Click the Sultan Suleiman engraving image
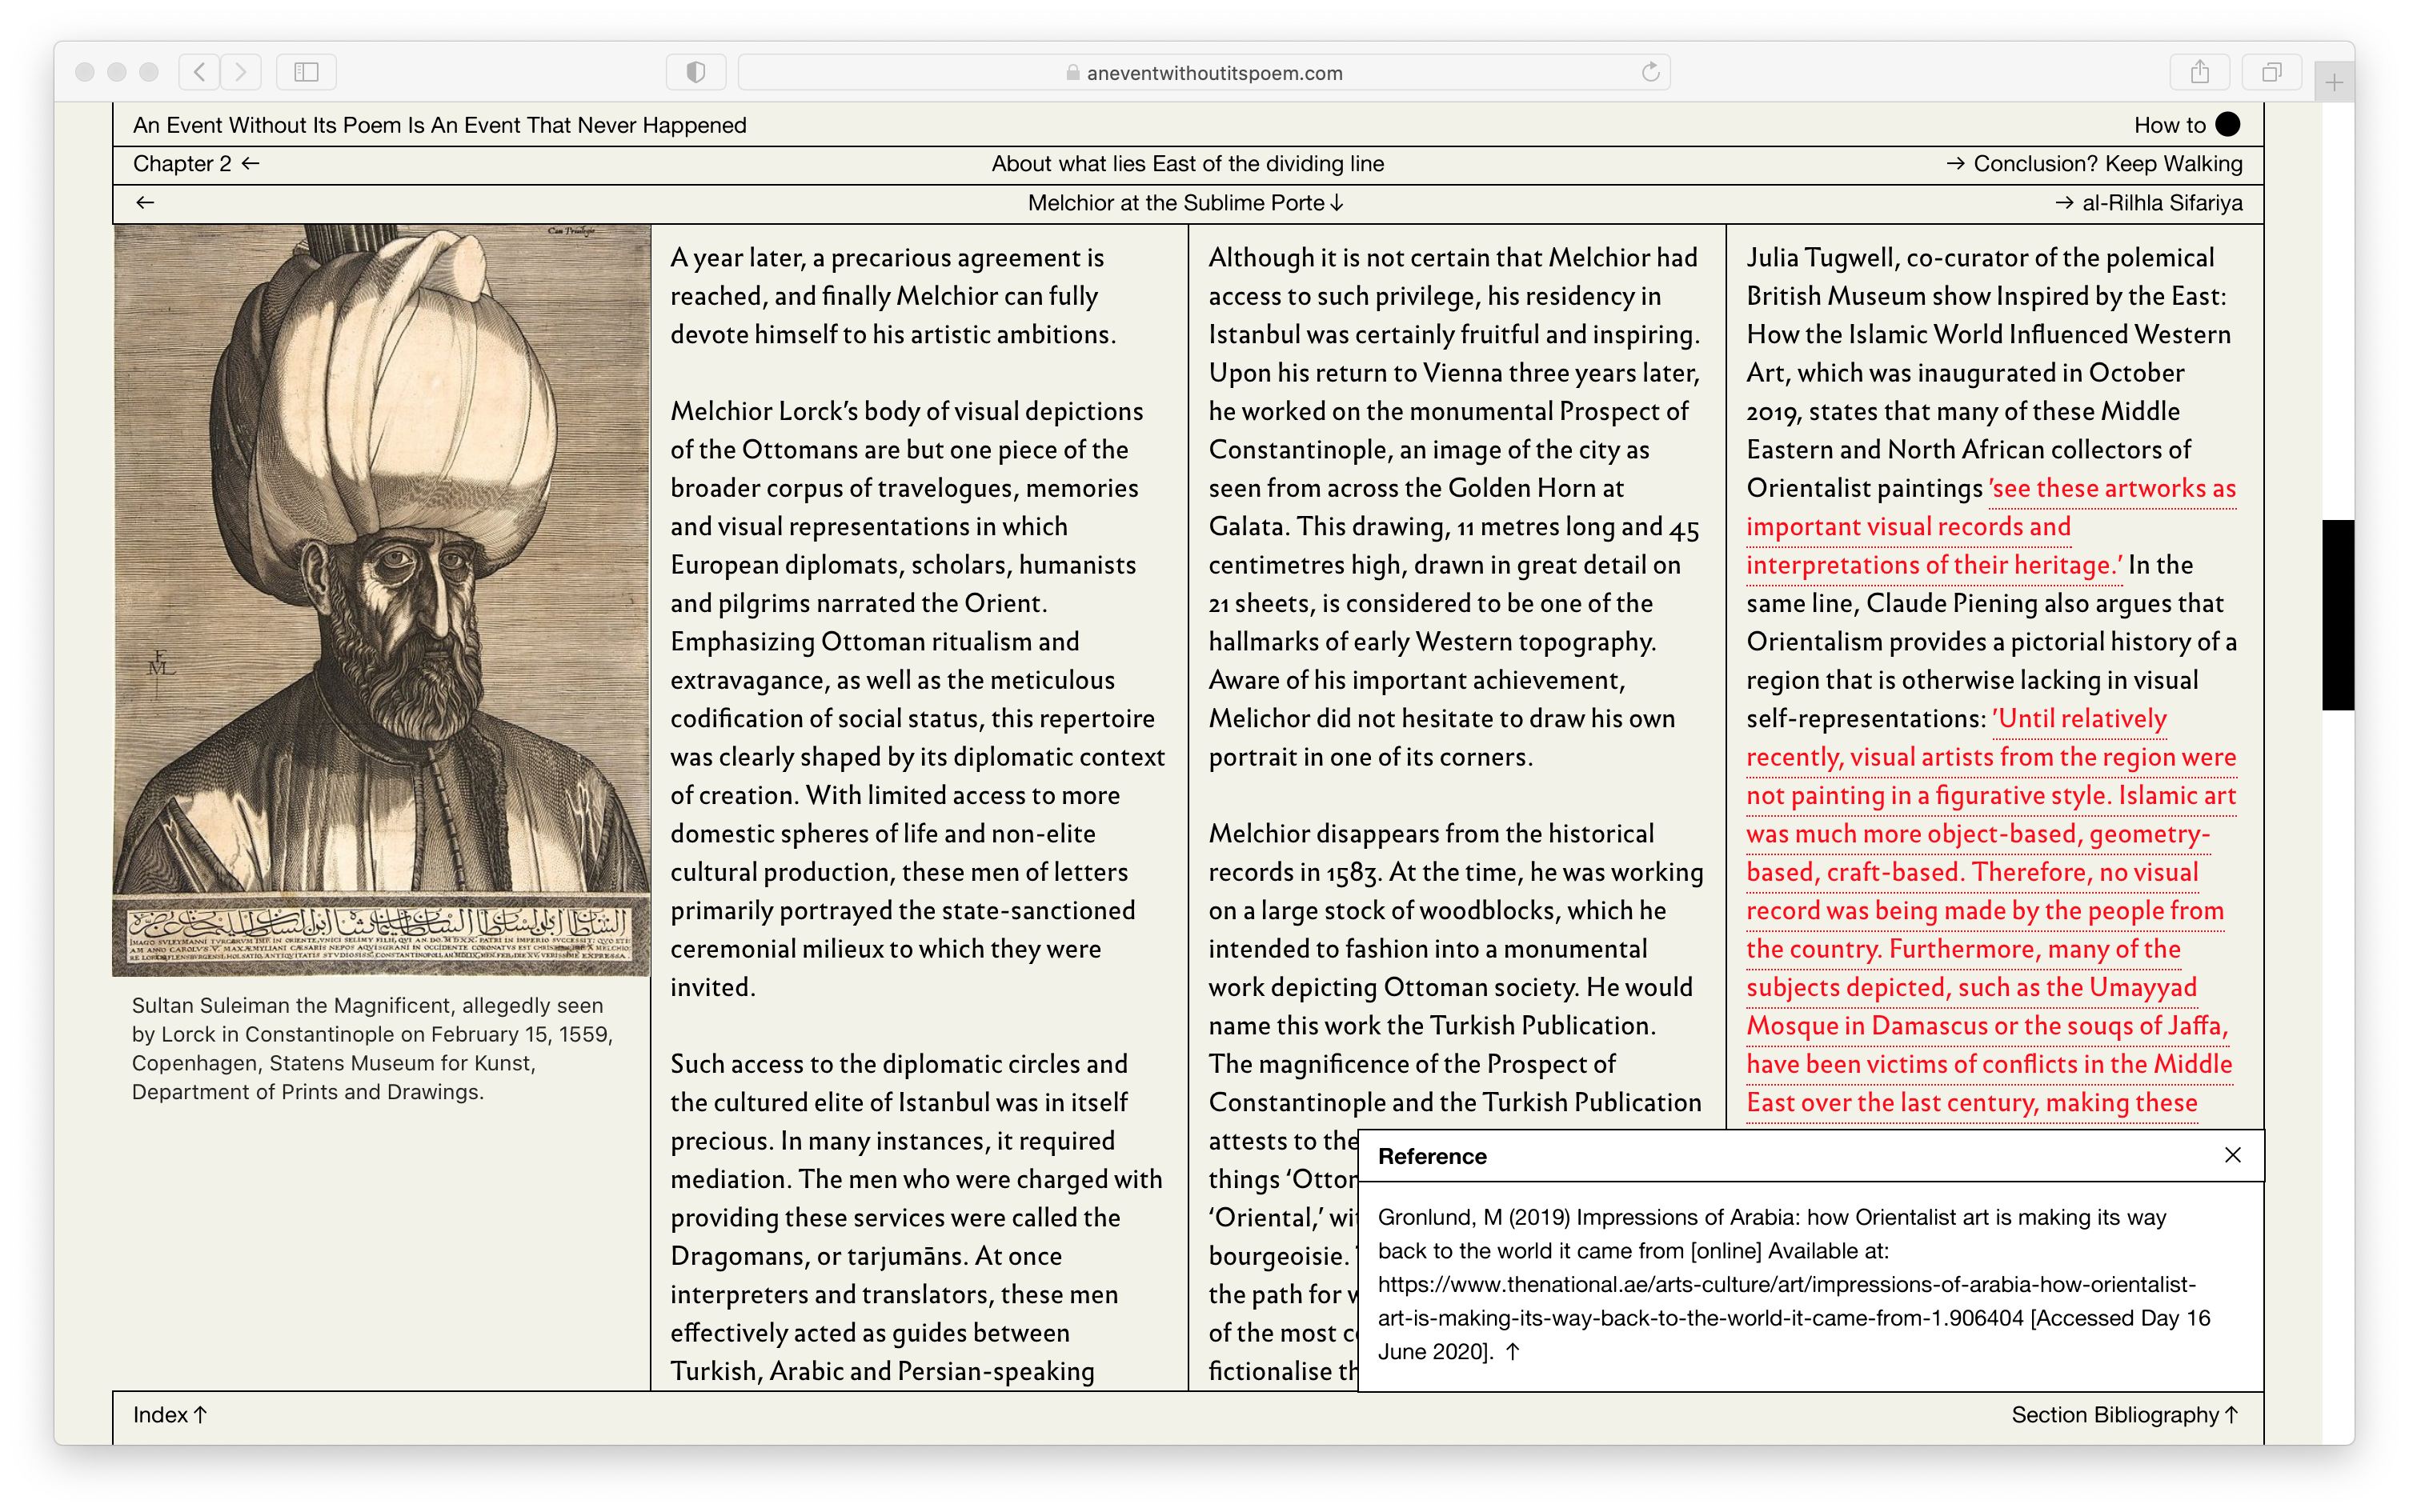 pyautogui.click(x=381, y=599)
